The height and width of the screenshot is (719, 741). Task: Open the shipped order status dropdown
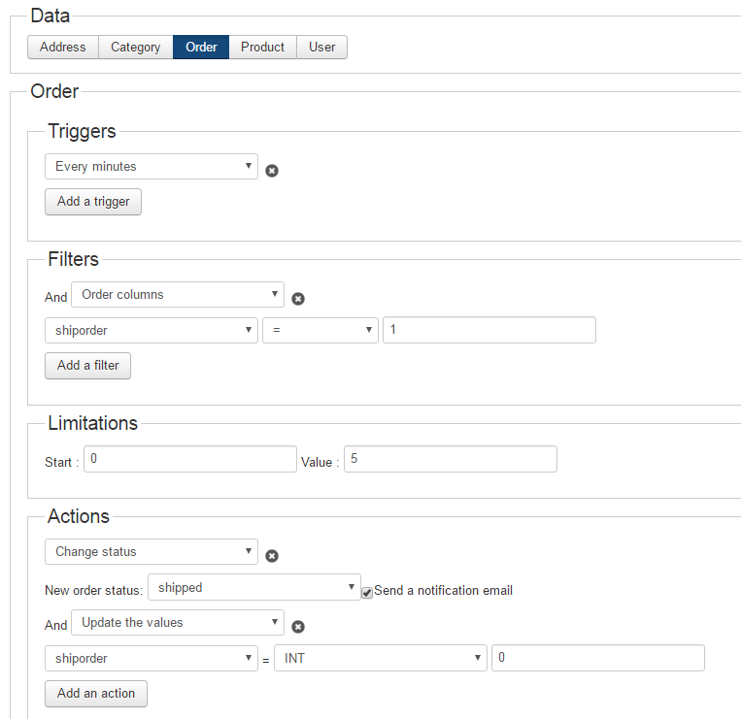coord(254,587)
